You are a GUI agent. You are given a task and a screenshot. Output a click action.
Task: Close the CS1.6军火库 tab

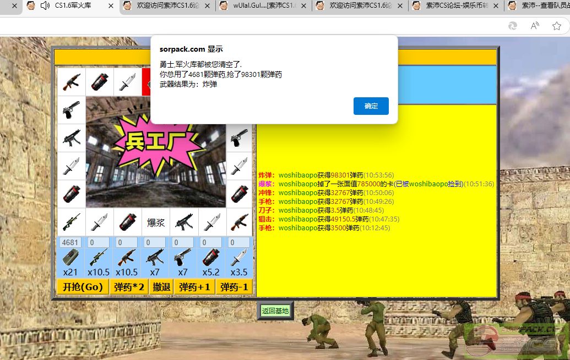point(111,6)
